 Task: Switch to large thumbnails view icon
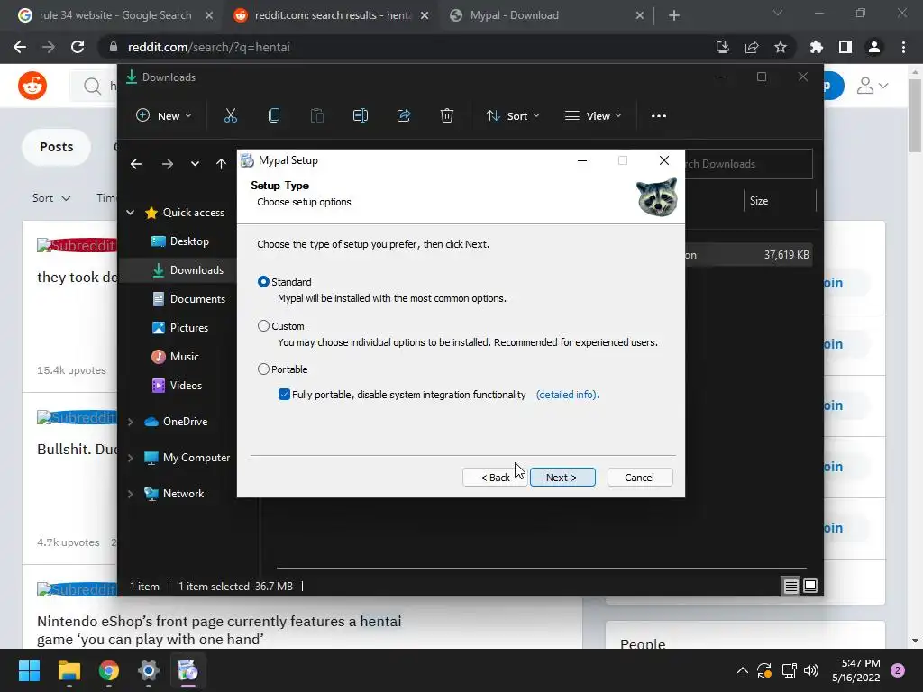pos(810,586)
